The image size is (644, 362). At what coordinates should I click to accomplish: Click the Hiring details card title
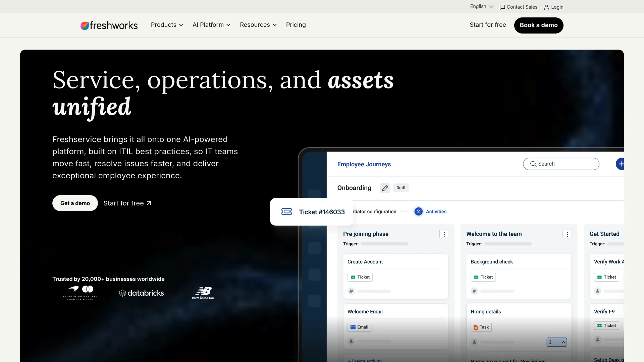tap(486, 312)
